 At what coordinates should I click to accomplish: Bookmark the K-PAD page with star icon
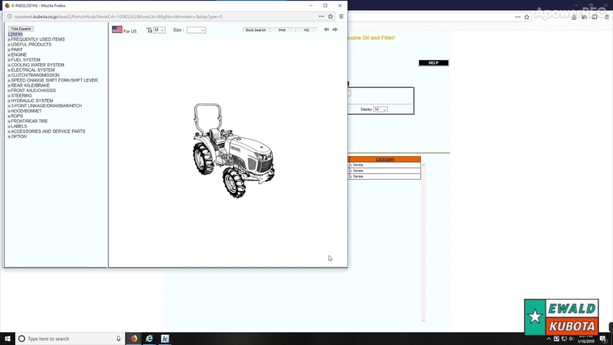coord(330,16)
